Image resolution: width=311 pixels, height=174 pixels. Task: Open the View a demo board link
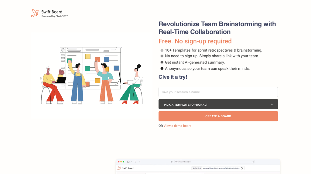pyautogui.click(x=177, y=126)
